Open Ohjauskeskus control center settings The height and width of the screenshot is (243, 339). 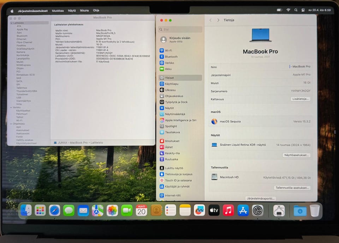180,96
